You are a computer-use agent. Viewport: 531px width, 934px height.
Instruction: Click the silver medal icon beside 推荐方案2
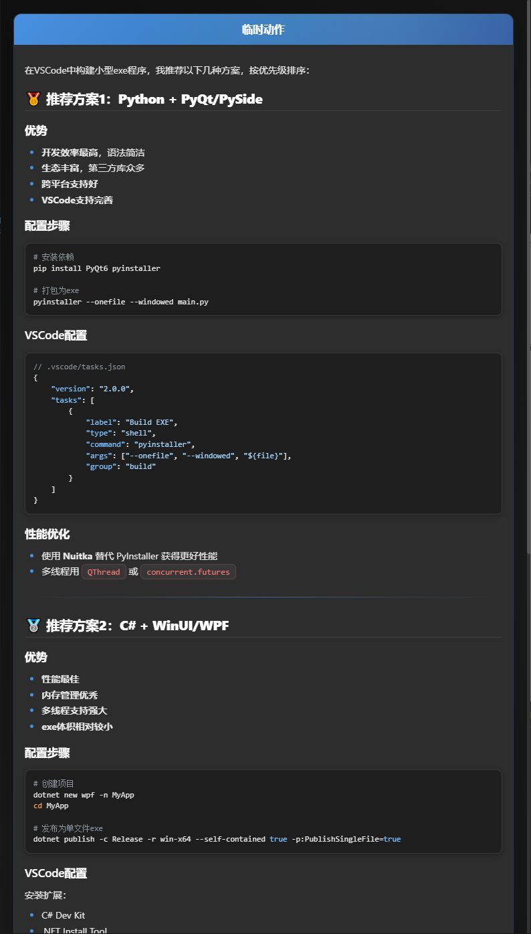[33, 626]
